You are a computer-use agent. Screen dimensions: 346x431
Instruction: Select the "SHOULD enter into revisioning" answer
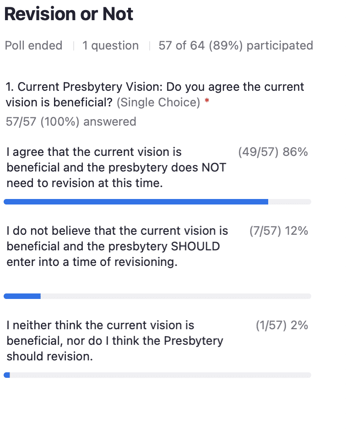click(x=117, y=247)
